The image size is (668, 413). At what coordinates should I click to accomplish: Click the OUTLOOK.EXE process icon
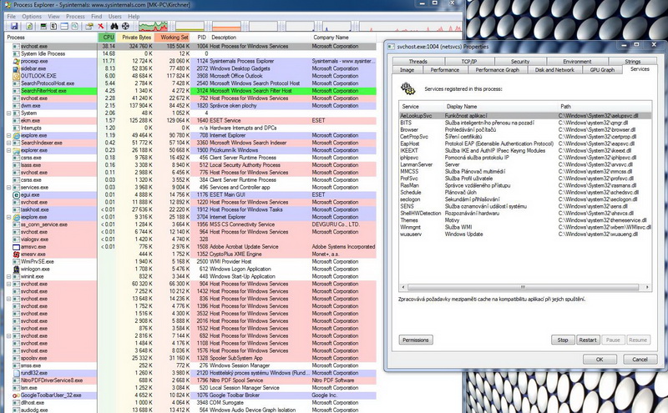pos(16,76)
